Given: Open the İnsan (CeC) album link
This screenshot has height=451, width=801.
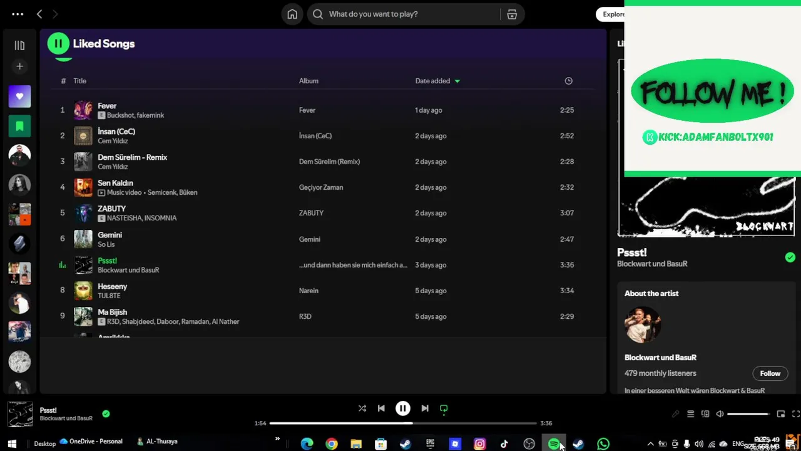Looking at the screenshot, I should [315, 136].
